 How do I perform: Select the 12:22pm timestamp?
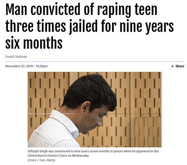42,66
